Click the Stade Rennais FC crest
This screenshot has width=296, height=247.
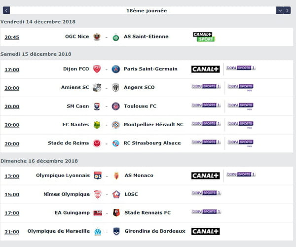click(116, 212)
